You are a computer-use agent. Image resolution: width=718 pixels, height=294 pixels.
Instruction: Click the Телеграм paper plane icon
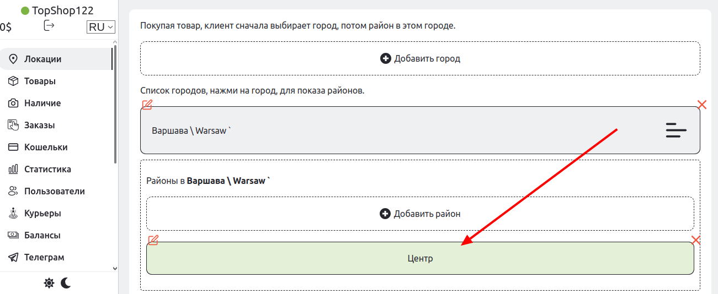click(13, 257)
